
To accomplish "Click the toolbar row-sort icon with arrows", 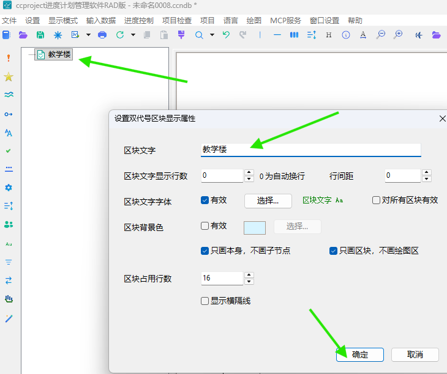I will coord(312,35).
